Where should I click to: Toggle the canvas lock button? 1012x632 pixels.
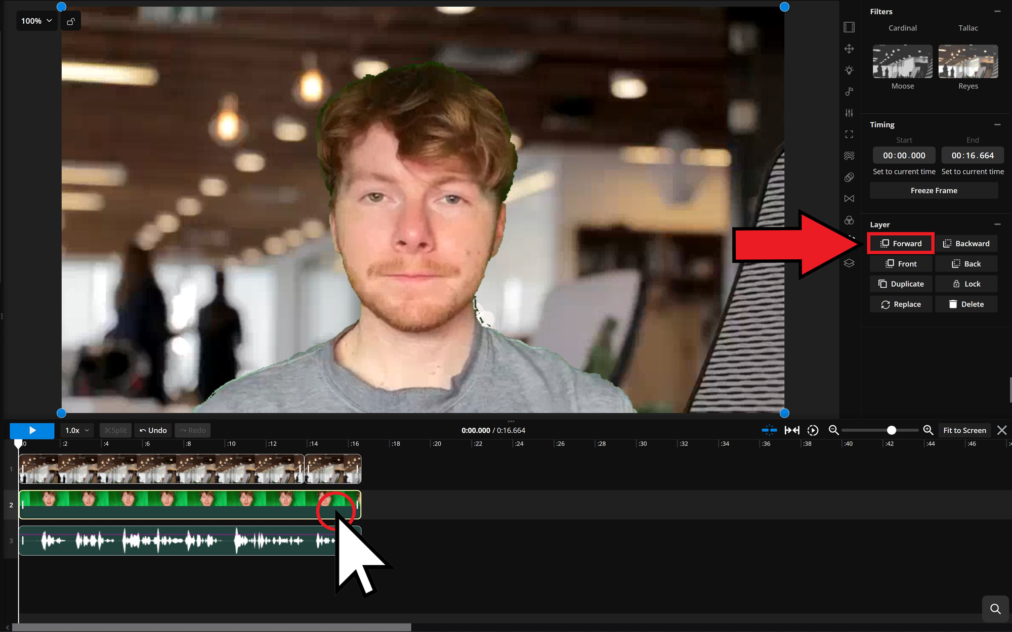pos(70,21)
